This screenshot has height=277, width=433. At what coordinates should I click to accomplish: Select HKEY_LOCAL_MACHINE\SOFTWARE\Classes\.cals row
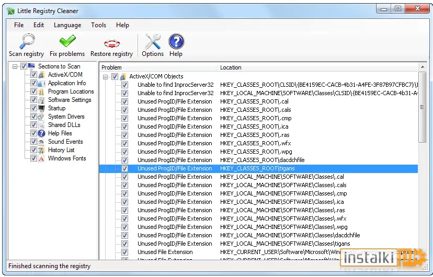coord(258,186)
